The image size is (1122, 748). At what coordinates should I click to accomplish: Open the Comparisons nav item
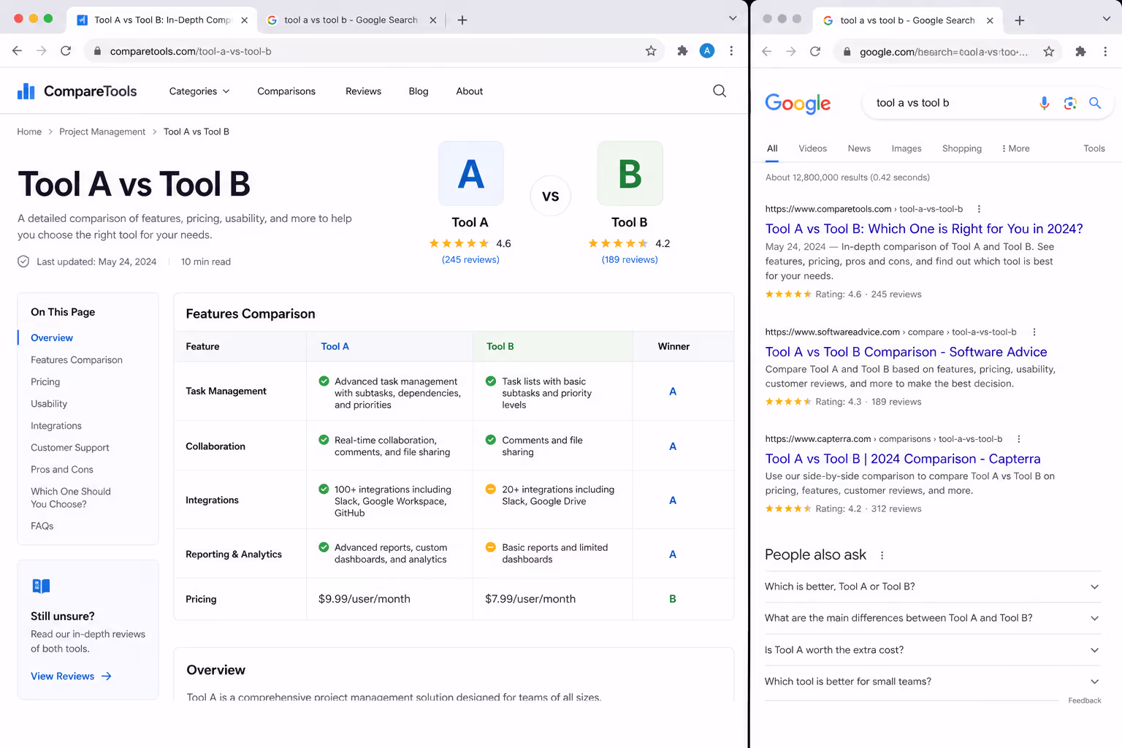[x=286, y=91]
